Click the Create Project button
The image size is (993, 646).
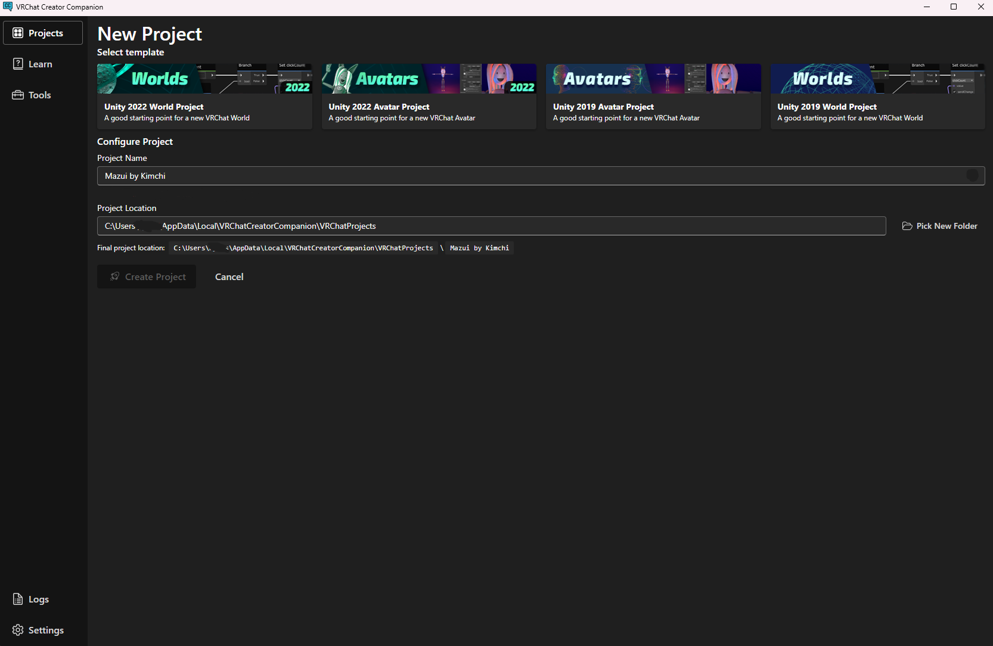click(x=147, y=277)
